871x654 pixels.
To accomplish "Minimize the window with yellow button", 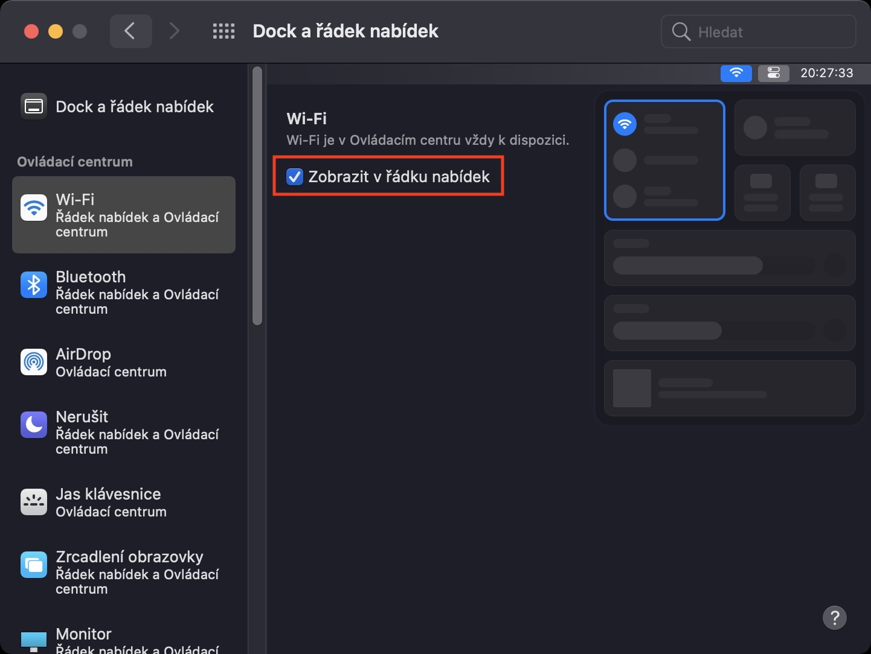I will [x=56, y=31].
